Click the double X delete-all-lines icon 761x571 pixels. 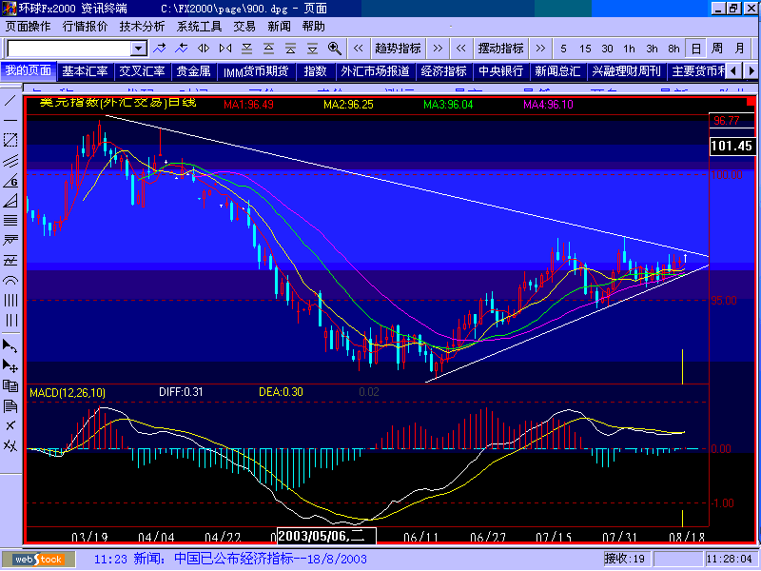tap(10, 445)
